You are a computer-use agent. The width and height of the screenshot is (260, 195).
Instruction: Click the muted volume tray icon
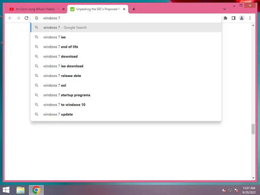224,190
